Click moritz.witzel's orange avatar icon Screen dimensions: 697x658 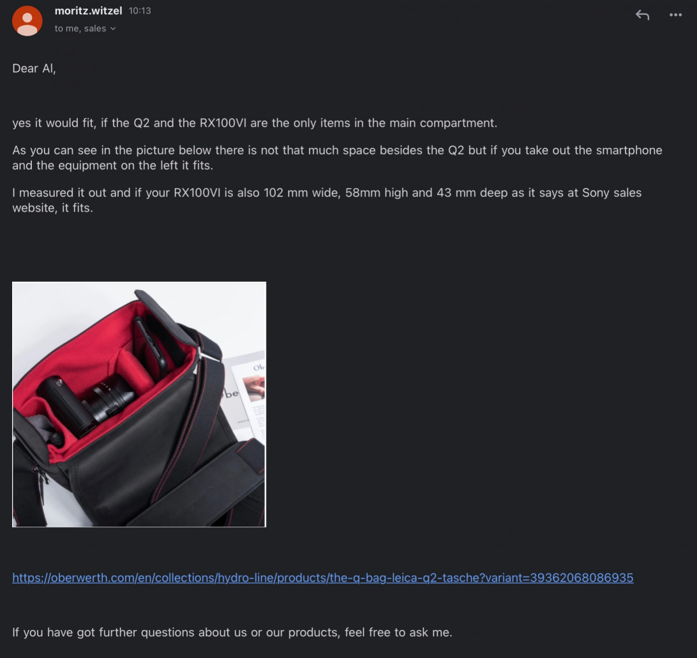point(27,20)
